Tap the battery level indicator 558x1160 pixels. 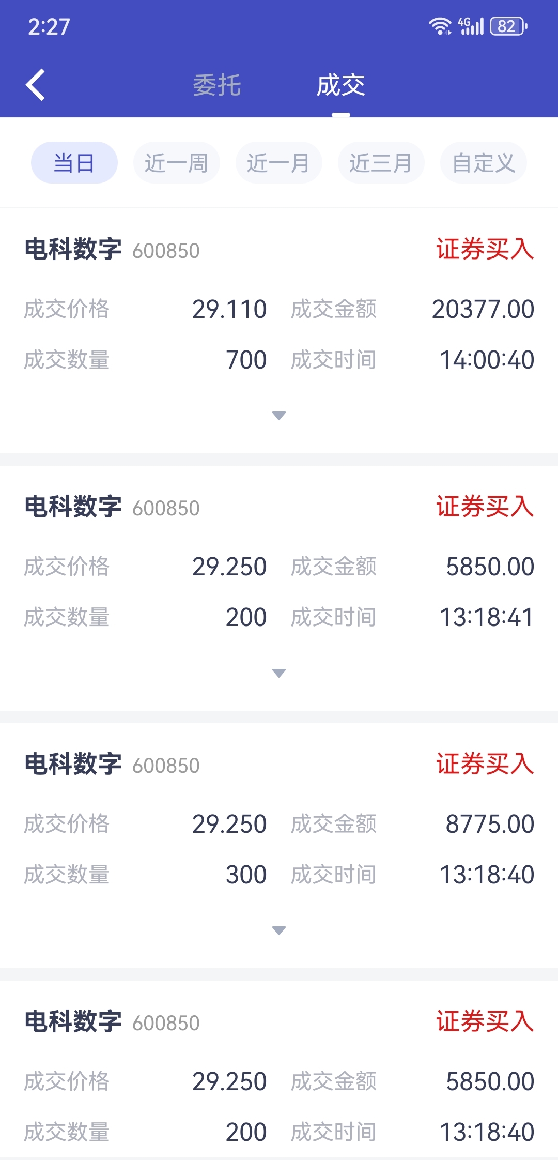(508, 26)
